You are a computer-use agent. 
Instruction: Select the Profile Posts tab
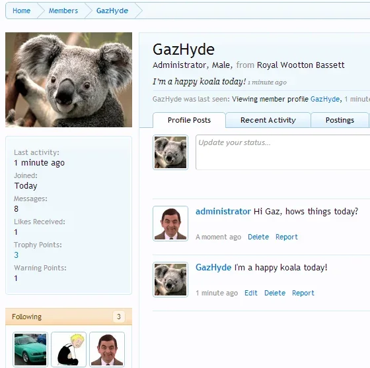[189, 120]
